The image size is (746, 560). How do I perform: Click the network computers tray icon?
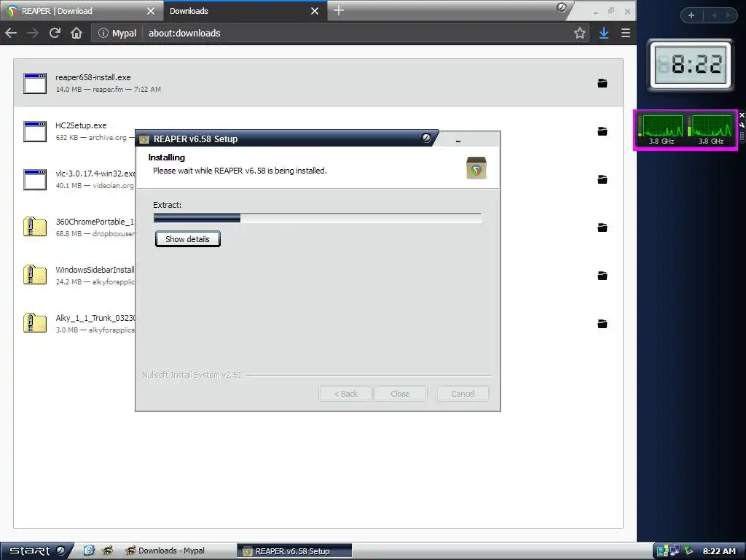675,551
